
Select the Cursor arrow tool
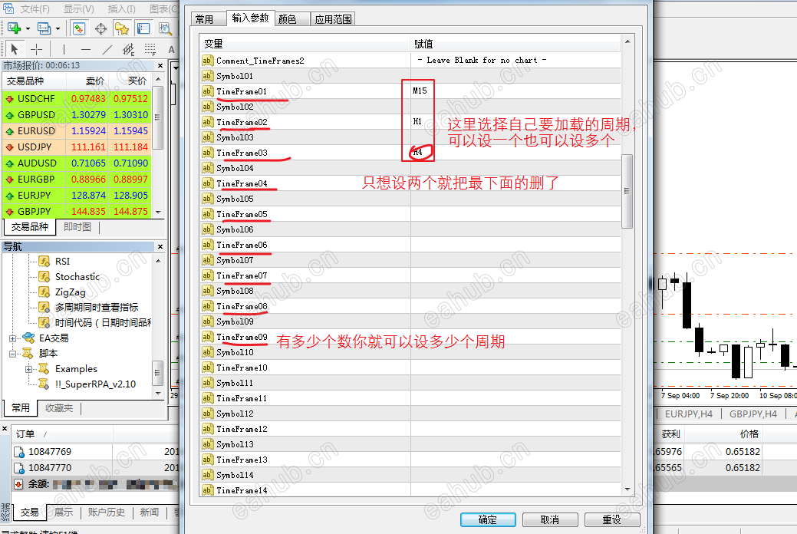coord(14,49)
